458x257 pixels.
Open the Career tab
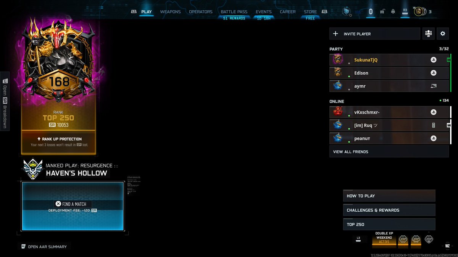[x=288, y=12]
